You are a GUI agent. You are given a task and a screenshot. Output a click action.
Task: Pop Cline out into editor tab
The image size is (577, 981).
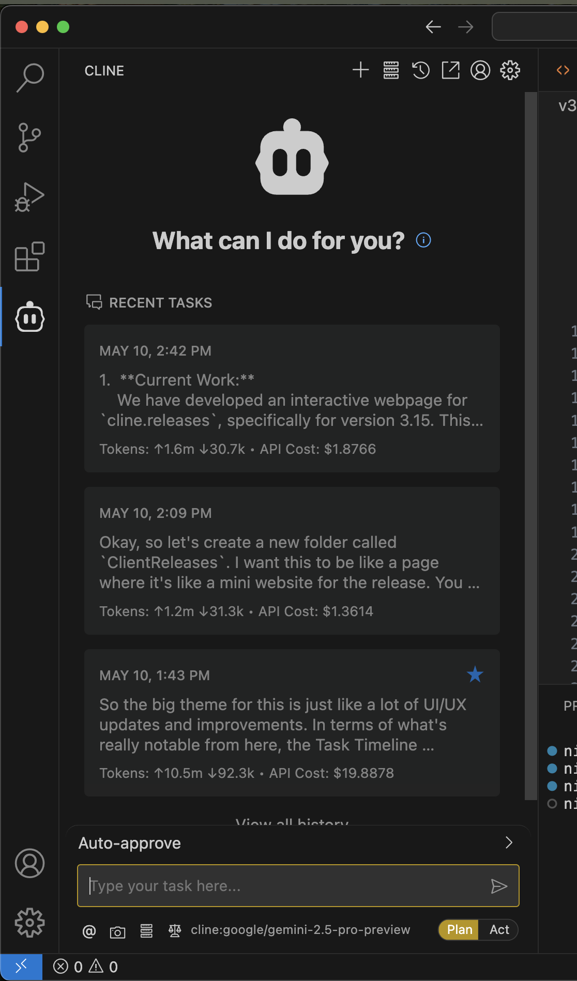(450, 70)
